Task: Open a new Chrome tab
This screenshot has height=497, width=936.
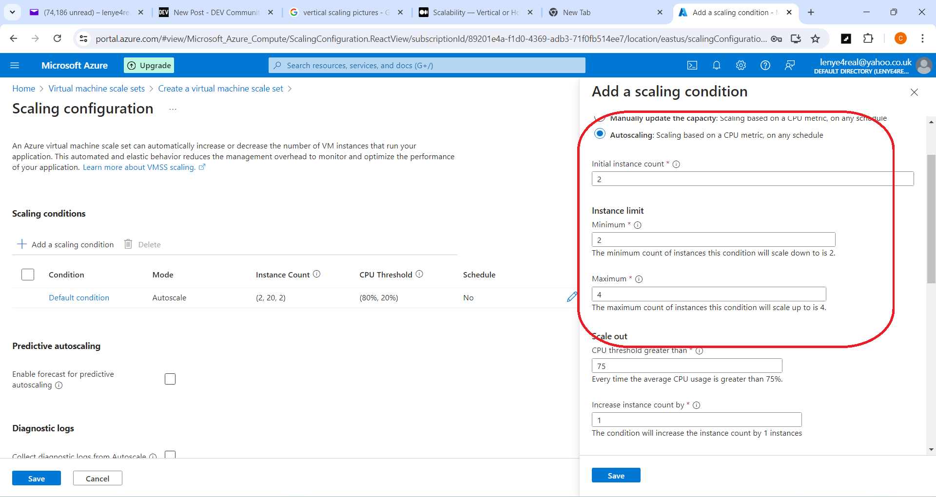Action: 811,12
